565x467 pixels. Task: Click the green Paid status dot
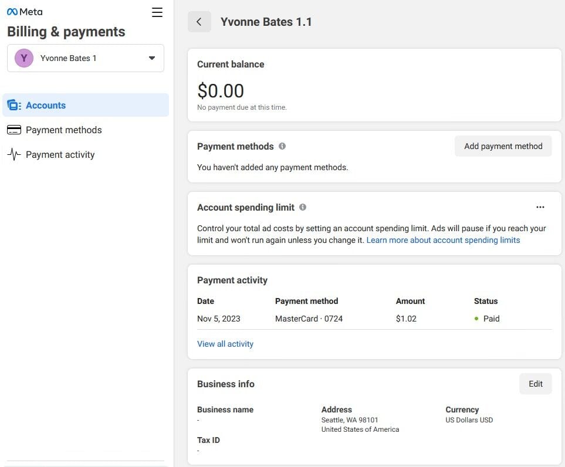476,319
